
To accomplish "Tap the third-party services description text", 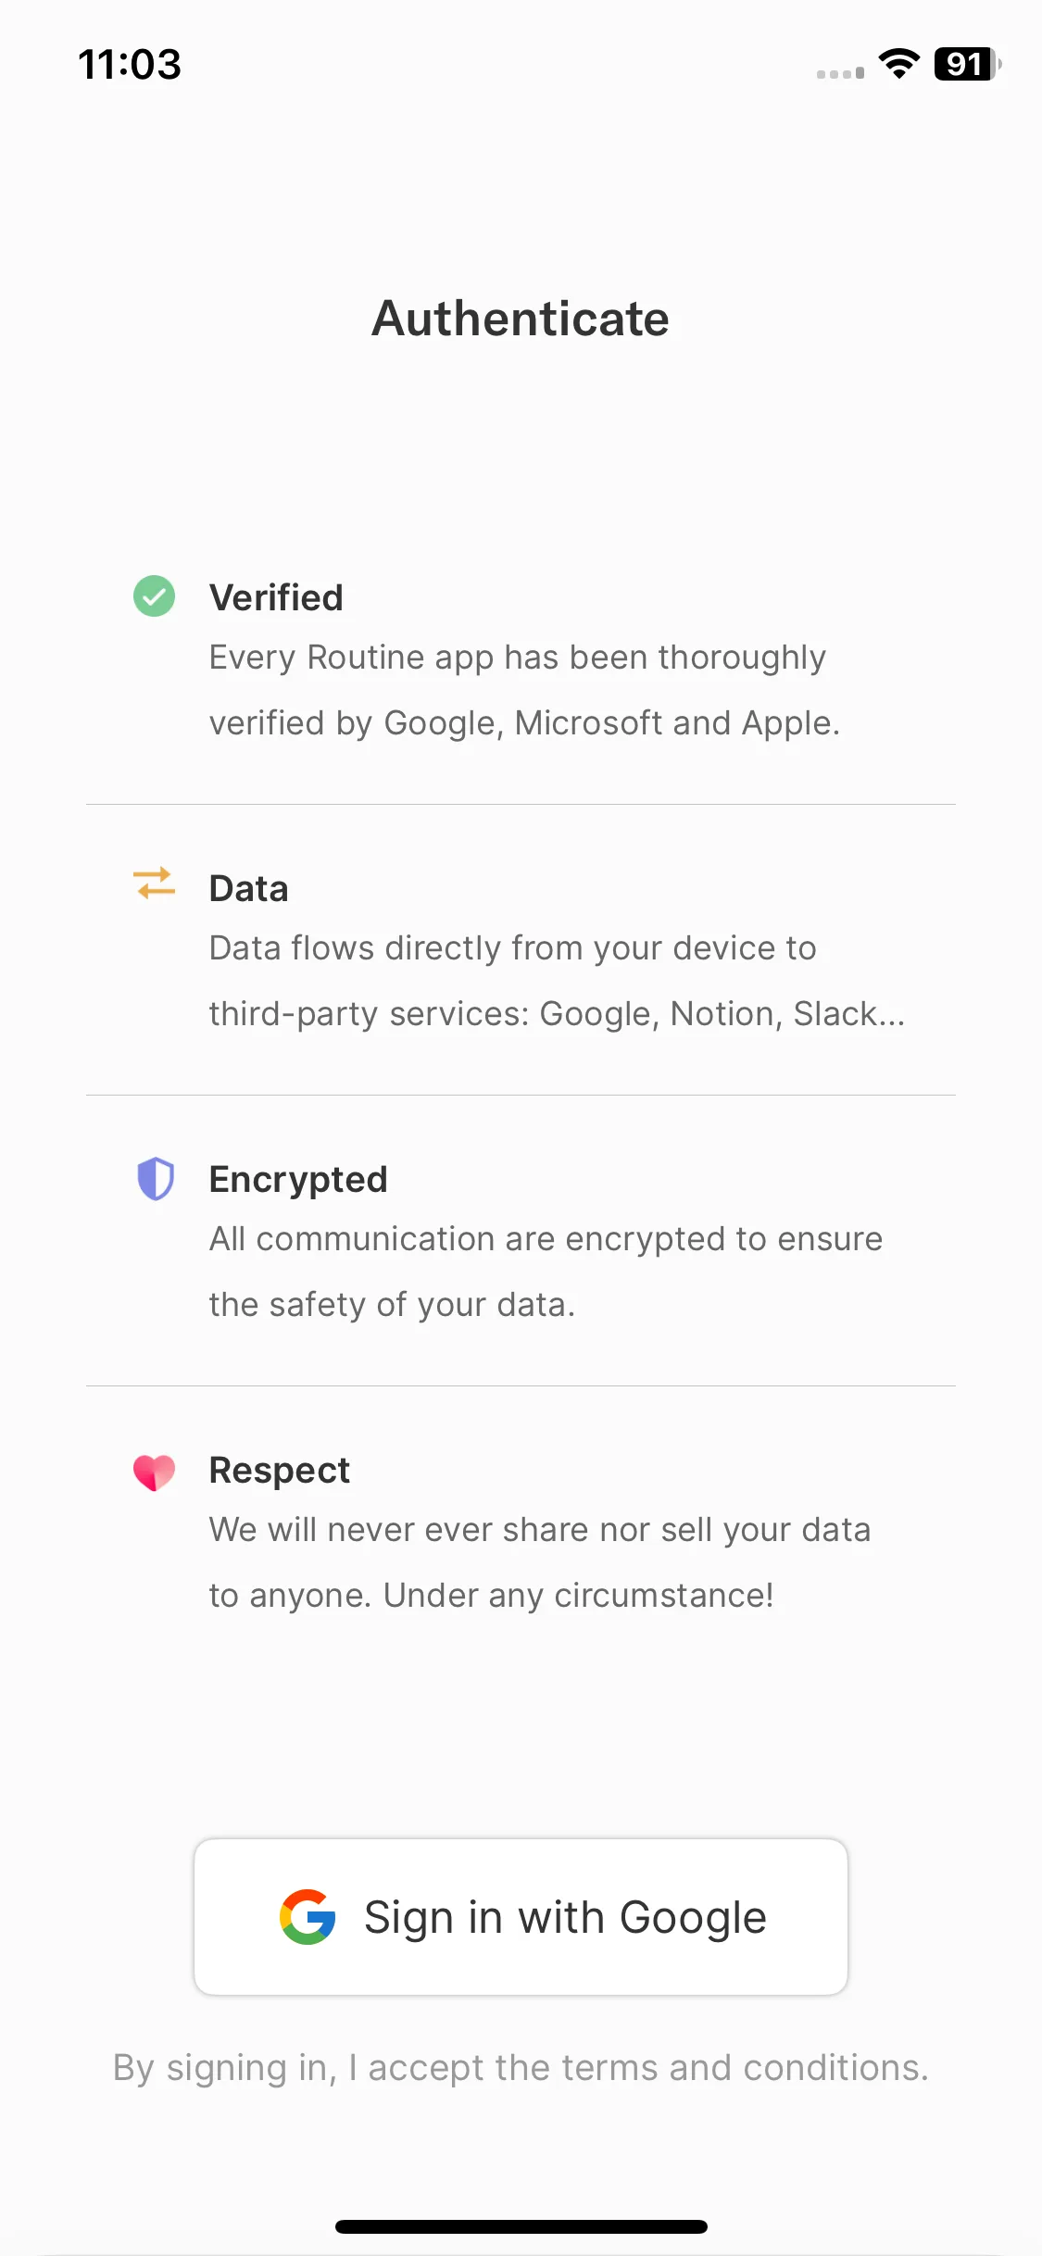I will (557, 981).
